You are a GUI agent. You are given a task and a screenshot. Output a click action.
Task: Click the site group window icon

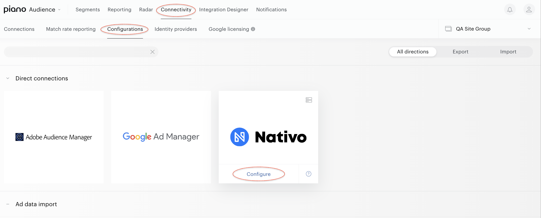coord(449,29)
